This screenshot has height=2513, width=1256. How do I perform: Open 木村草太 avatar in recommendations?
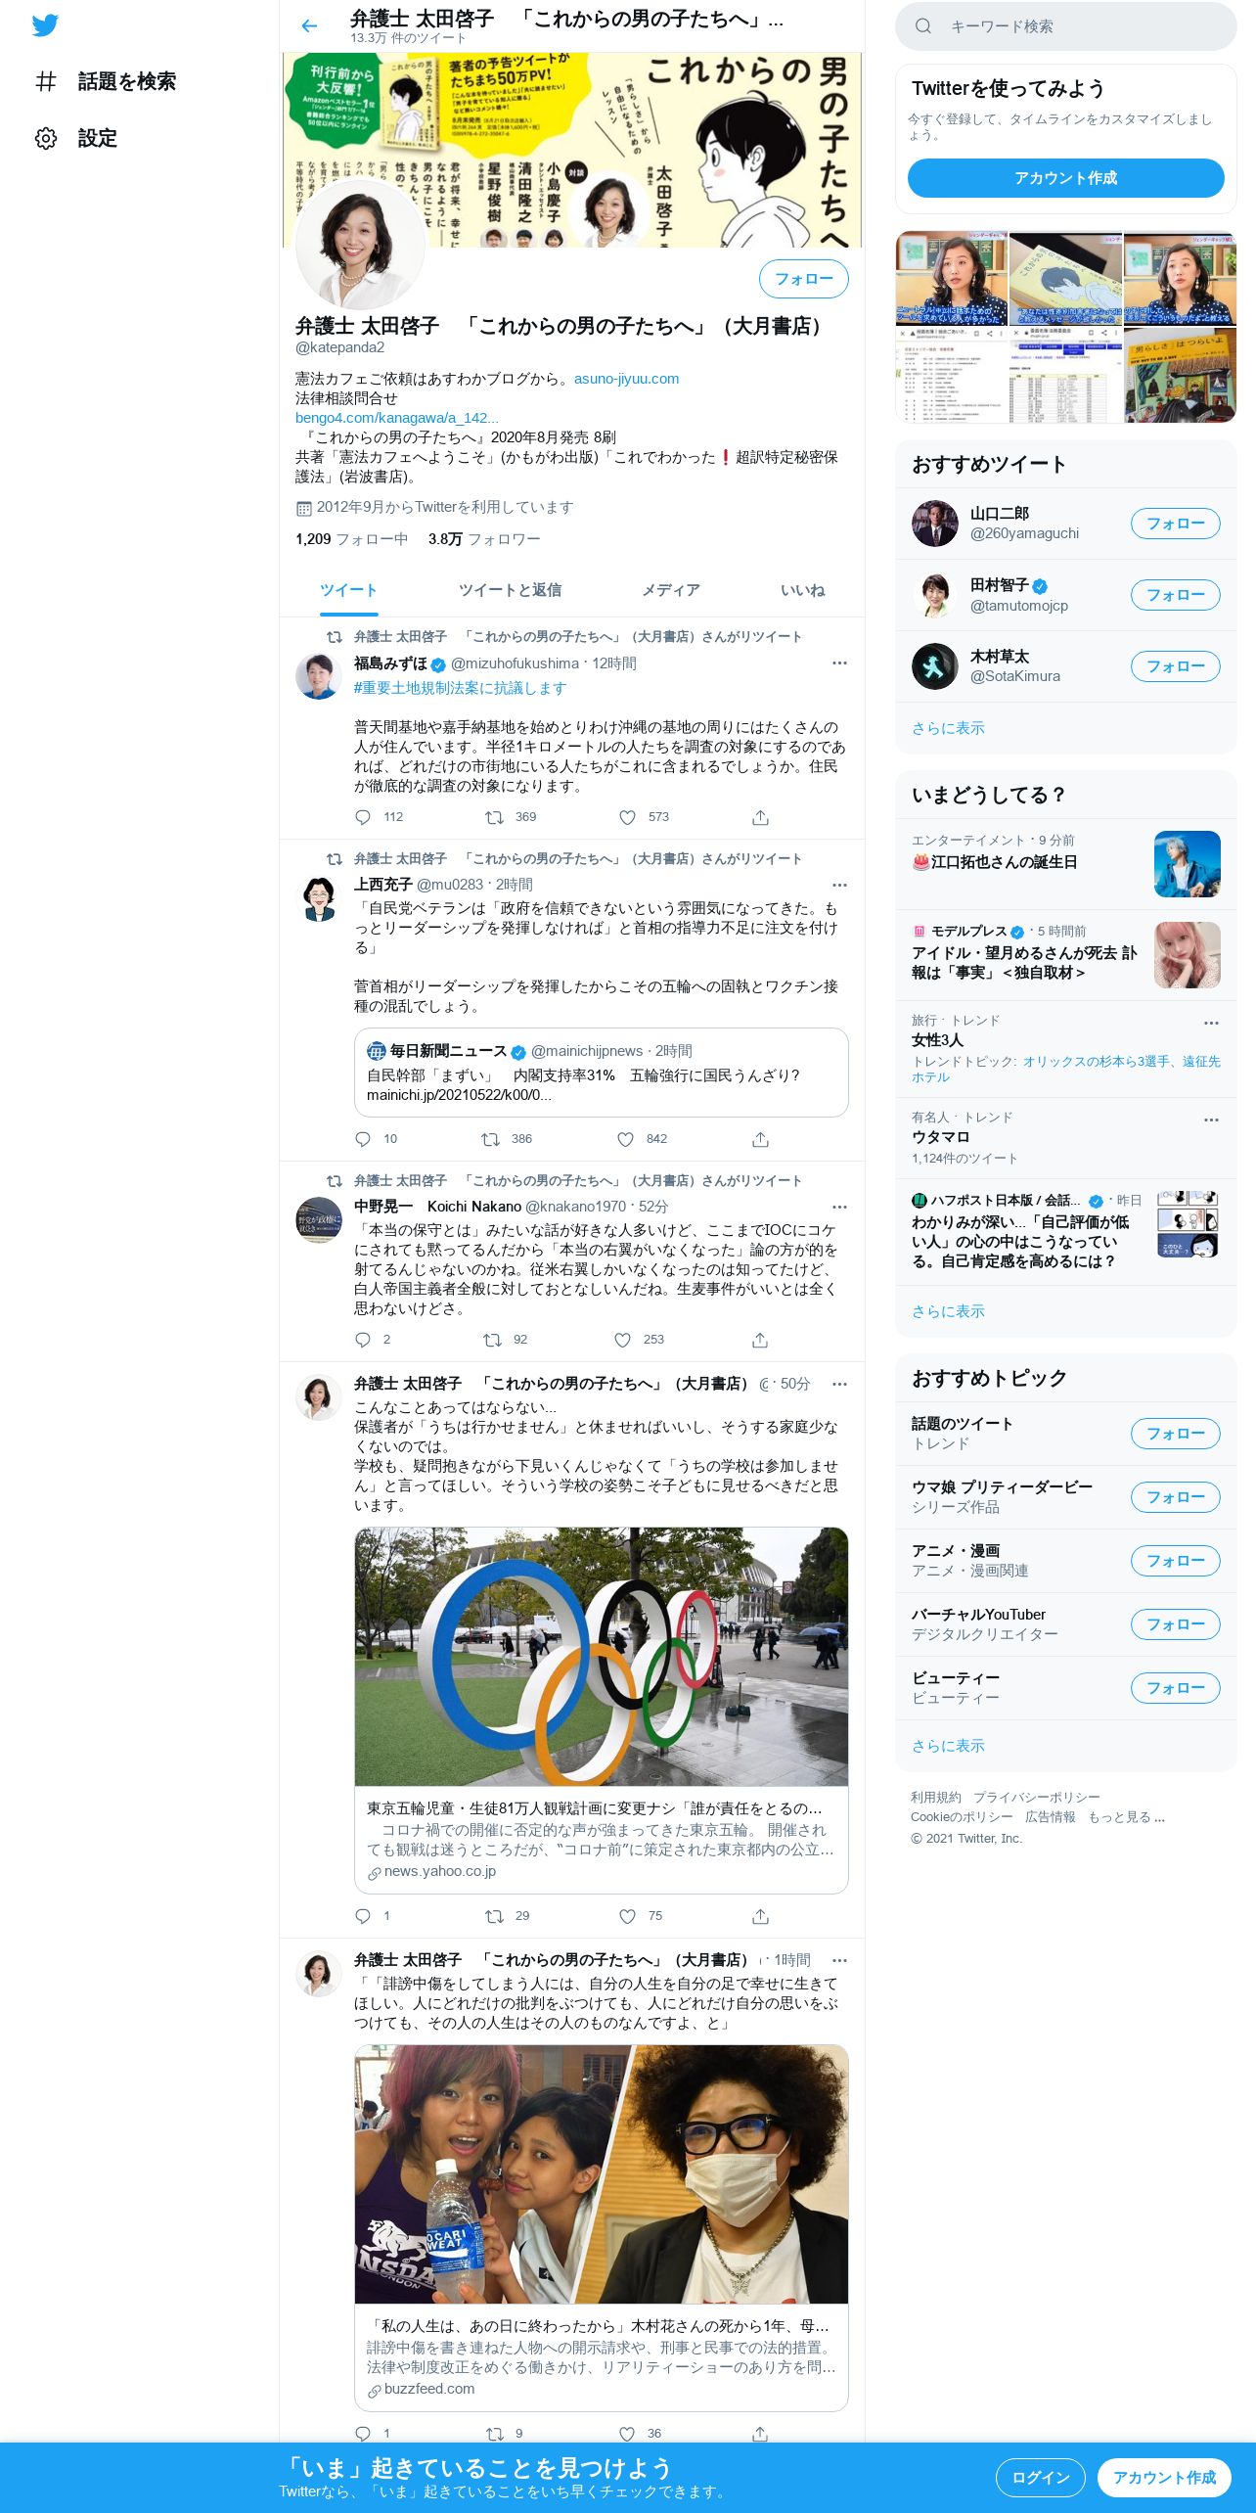[x=934, y=666]
